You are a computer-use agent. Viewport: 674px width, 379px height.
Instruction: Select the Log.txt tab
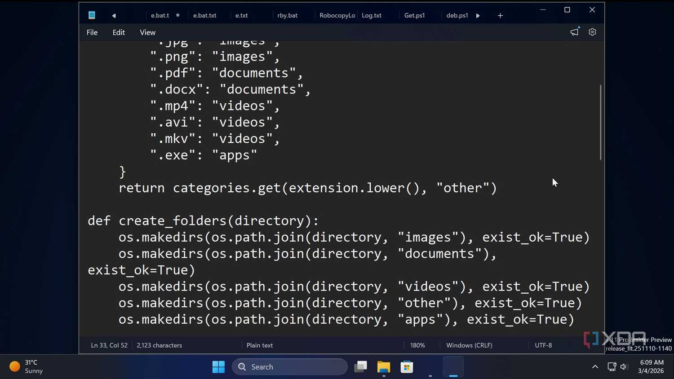point(372,15)
